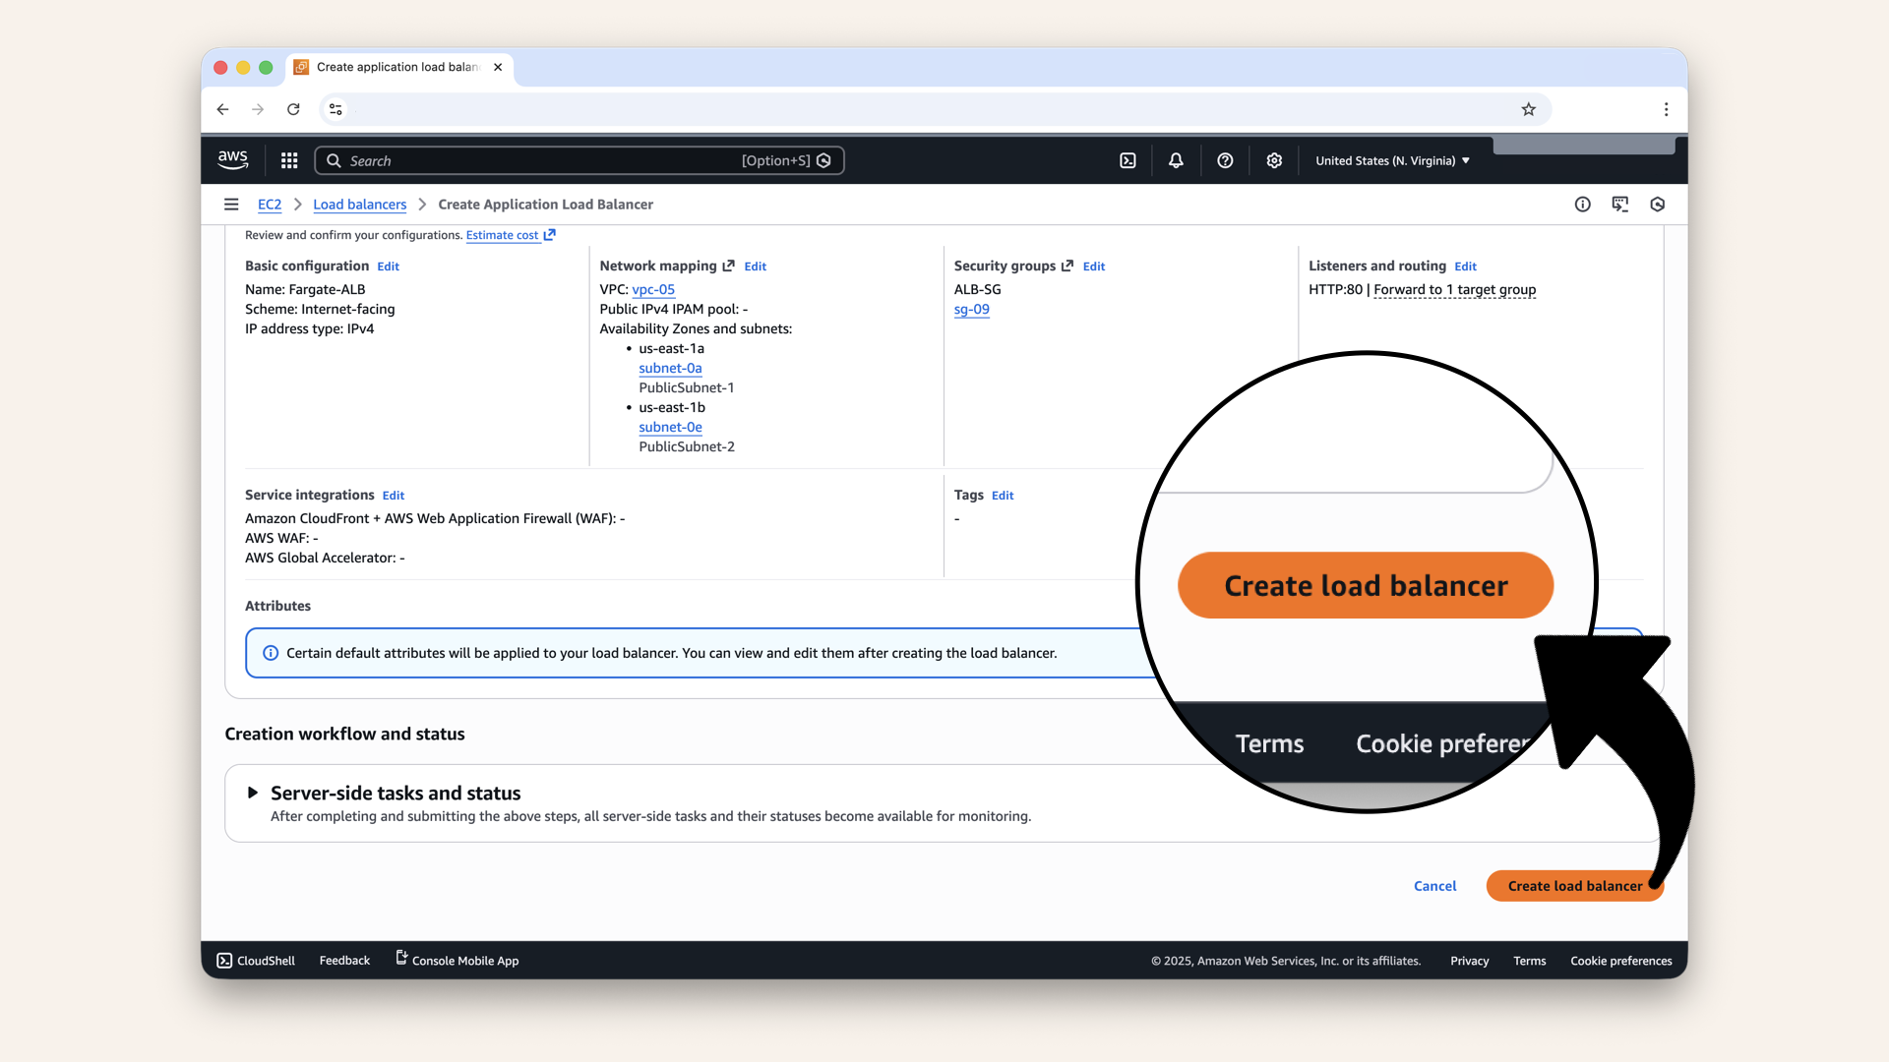Open CloudShell terminal icon in top navigation
This screenshot has width=1889, height=1062.
click(x=1127, y=160)
